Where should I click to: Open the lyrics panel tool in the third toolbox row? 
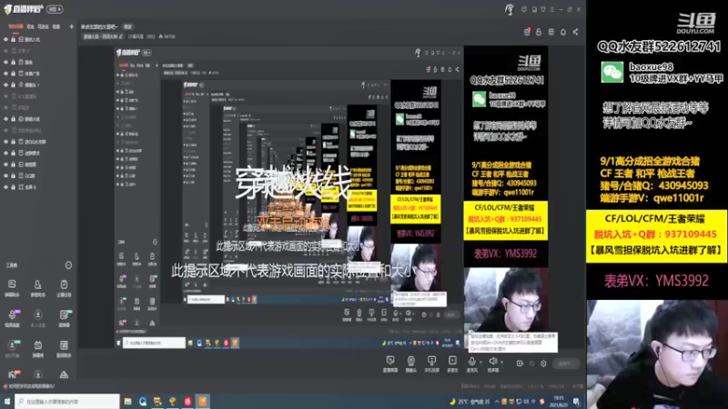click(x=64, y=348)
